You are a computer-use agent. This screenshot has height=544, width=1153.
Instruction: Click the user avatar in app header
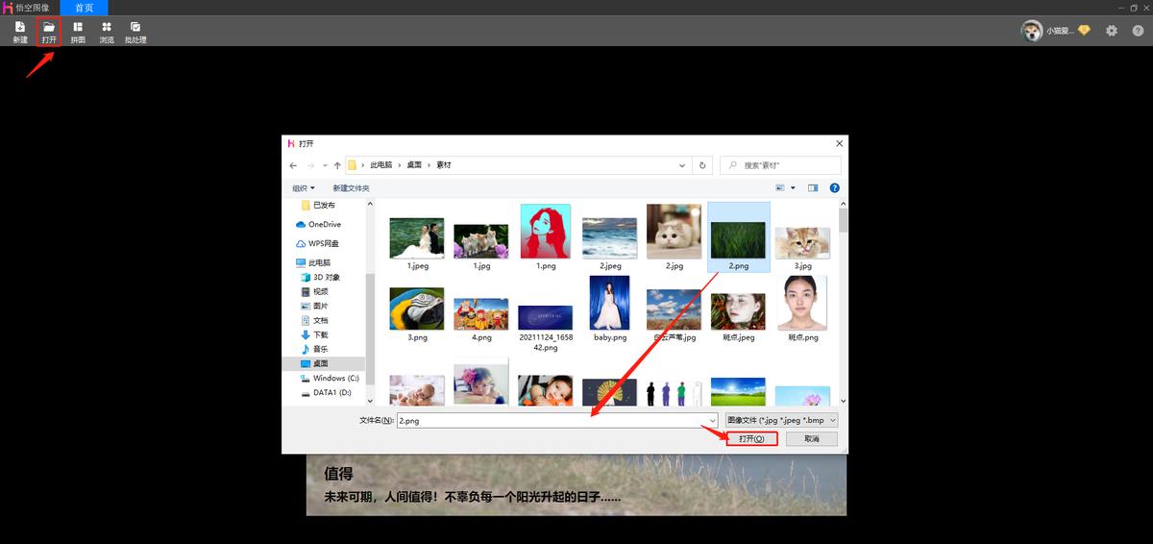pyautogui.click(x=1032, y=31)
